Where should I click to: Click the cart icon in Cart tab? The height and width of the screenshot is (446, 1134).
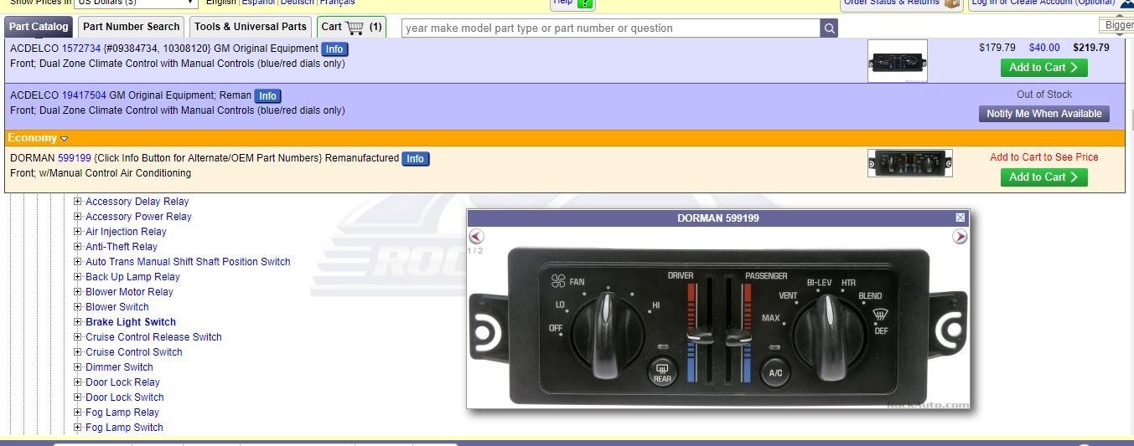tap(355, 27)
